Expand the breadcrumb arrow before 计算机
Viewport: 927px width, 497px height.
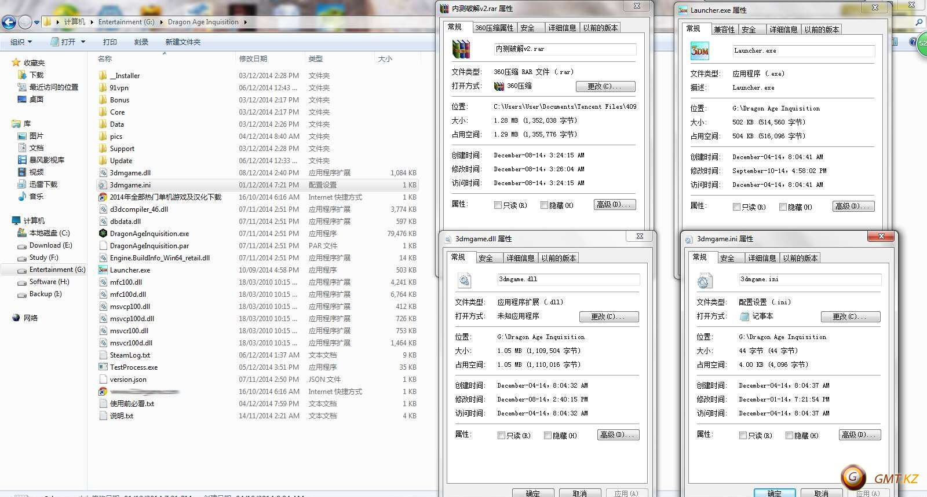pos(57,23)
